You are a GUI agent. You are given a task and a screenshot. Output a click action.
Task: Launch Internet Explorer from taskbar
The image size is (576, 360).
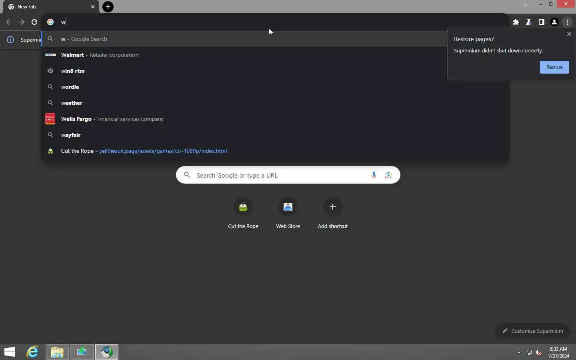(x=32, y=352)
